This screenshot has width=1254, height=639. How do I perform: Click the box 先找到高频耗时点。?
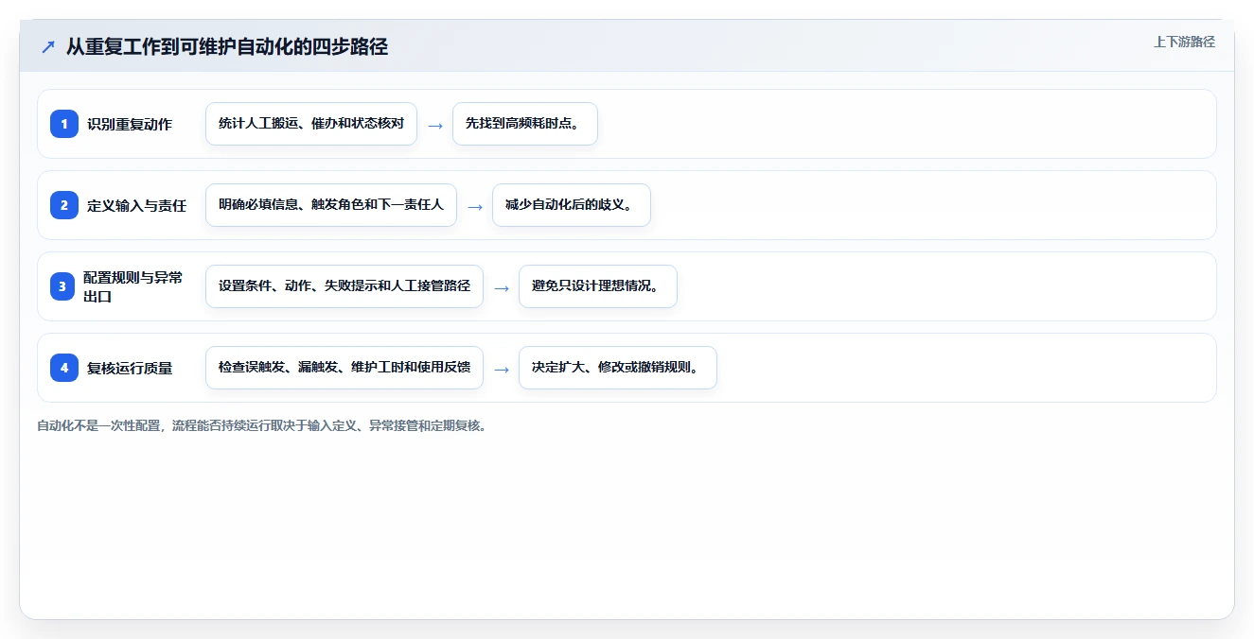(x=525, y=124)
